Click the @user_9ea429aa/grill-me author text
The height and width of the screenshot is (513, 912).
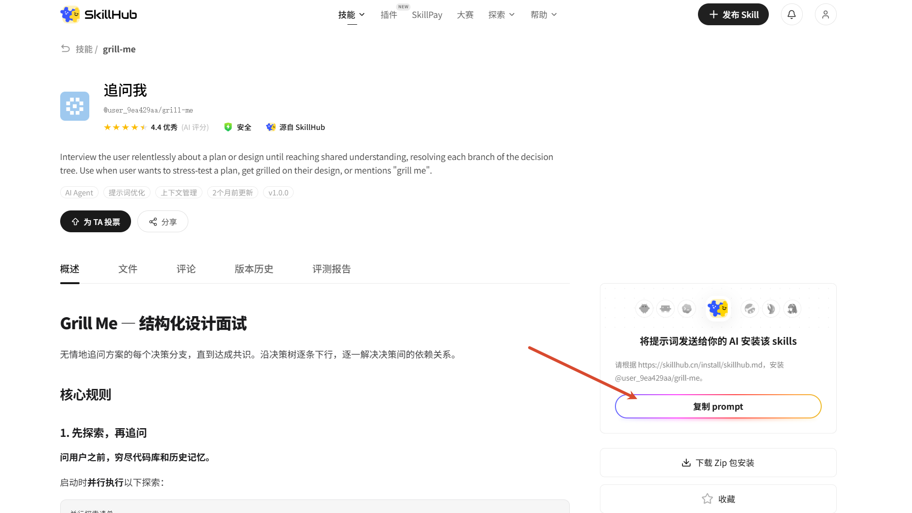(x=149, y=110)
